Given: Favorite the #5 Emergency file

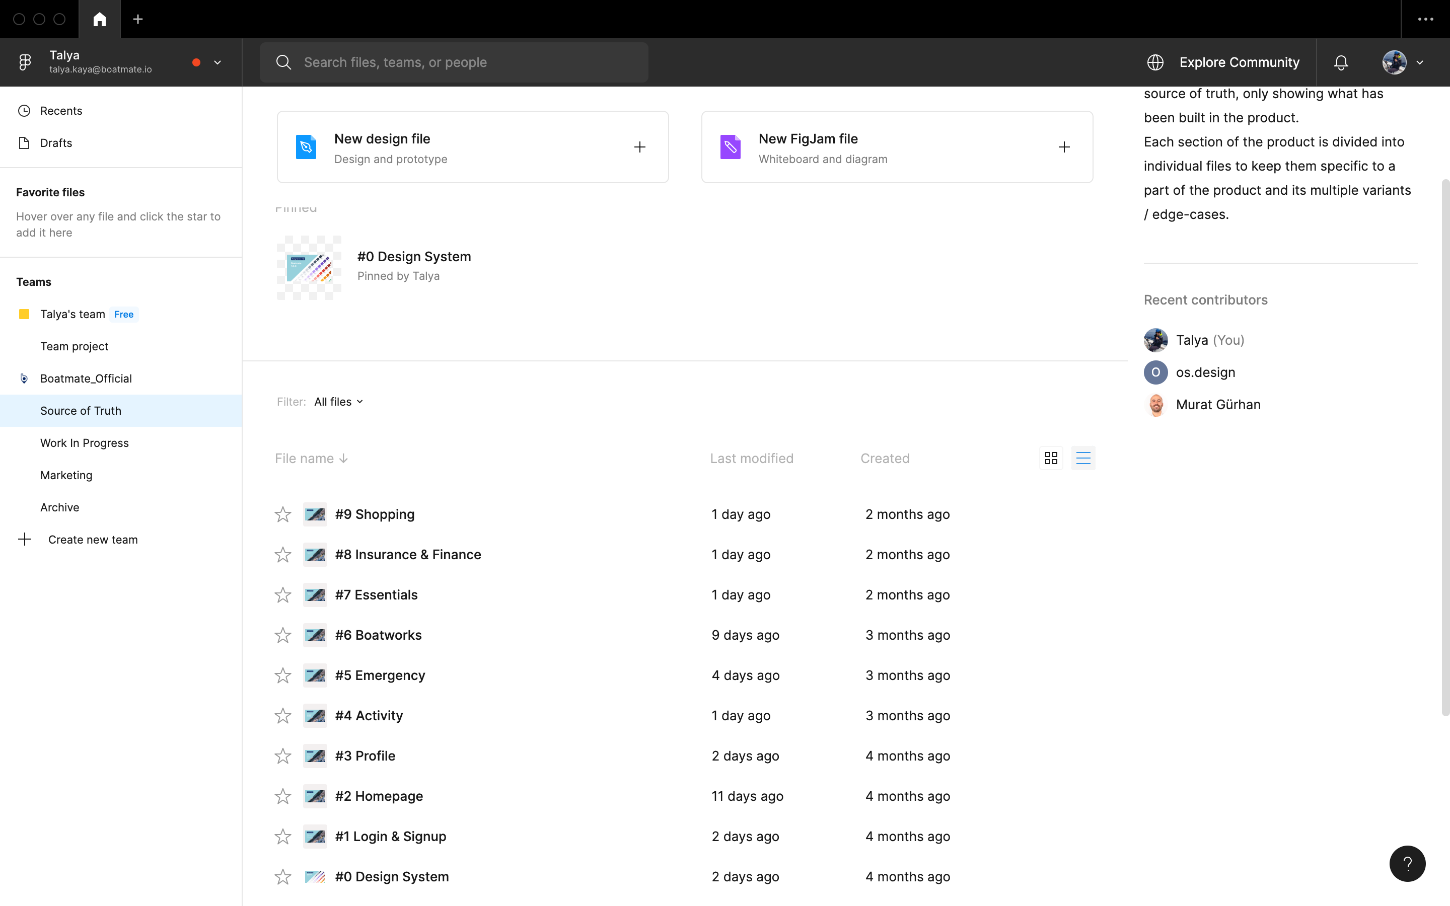Looking at the screenshot, I should point(283,676).
